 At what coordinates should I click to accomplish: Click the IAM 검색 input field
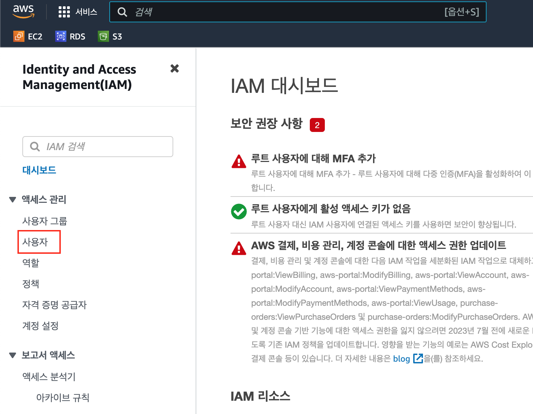point(98,147)
